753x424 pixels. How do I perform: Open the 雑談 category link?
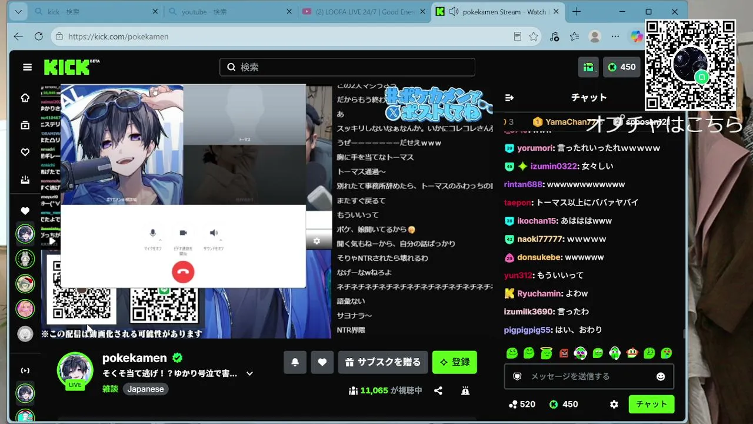point(110,389)
